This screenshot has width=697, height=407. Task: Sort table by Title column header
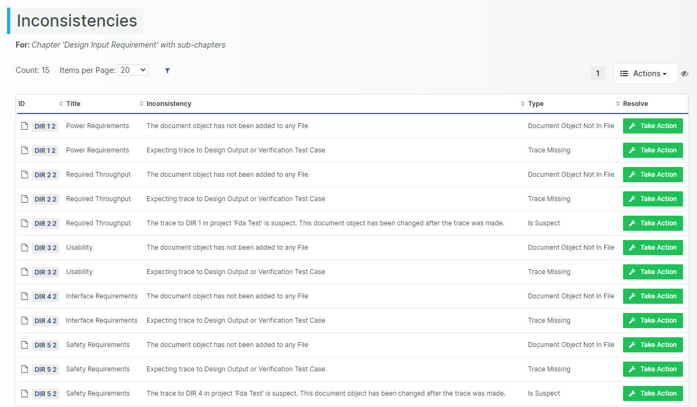(x=73, y=104)
